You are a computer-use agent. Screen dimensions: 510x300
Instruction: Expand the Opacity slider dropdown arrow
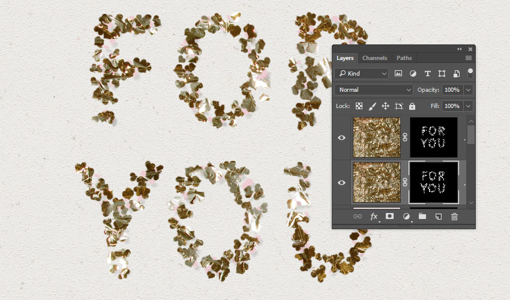[x=468, y=89]
